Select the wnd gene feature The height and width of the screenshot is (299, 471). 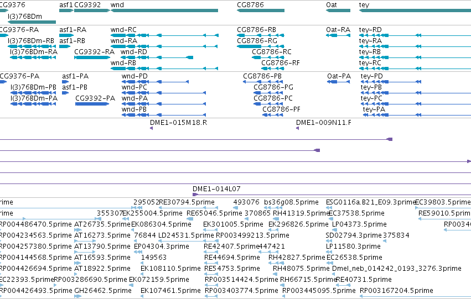coord(164,11)
